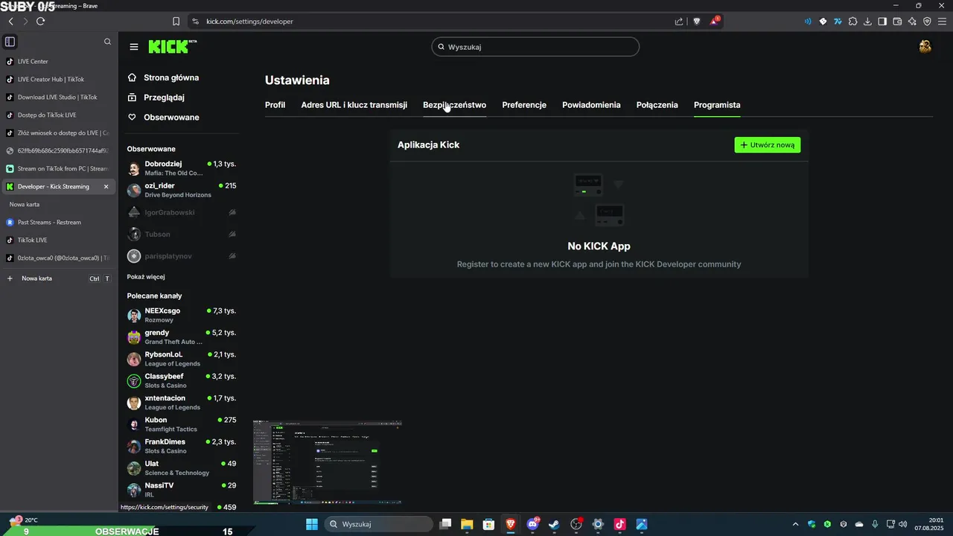Viewport: 953px width, 536px height.
Task: Click the Windows taskbar Wyszukaj search box
Action: [x=379, y=524]
